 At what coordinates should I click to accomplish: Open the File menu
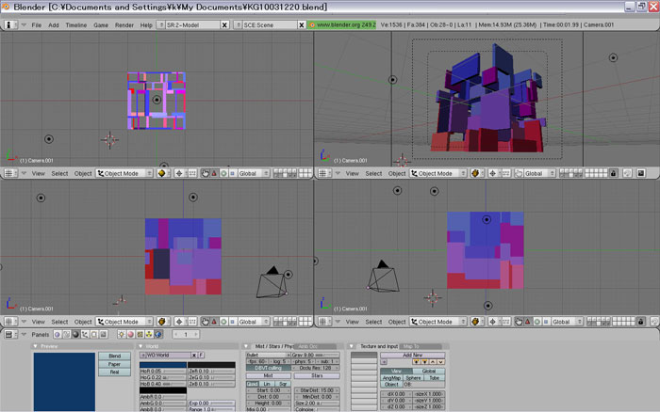coord(37,25)
